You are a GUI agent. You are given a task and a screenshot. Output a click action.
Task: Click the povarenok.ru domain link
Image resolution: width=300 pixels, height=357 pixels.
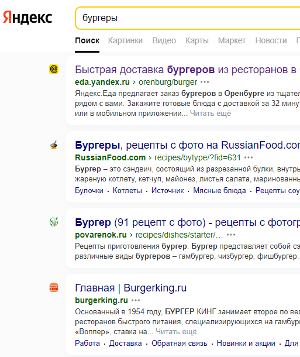[x=101, y=235]
